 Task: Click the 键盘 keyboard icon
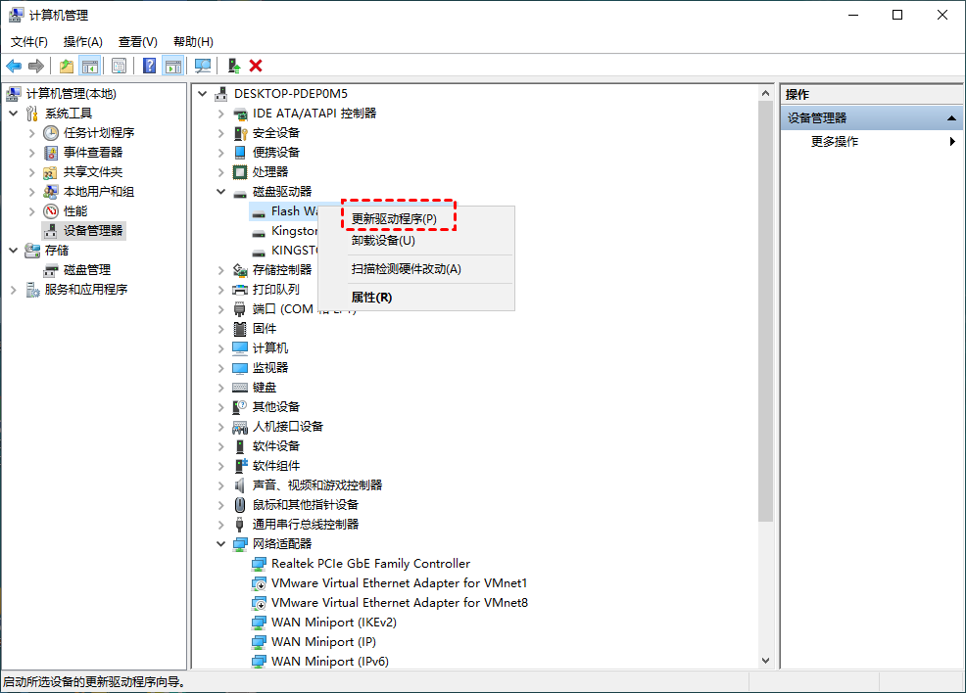[x=240, y=388]
